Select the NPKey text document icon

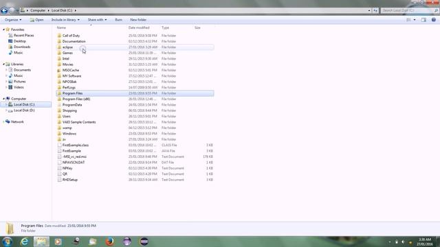coord(59,168)
